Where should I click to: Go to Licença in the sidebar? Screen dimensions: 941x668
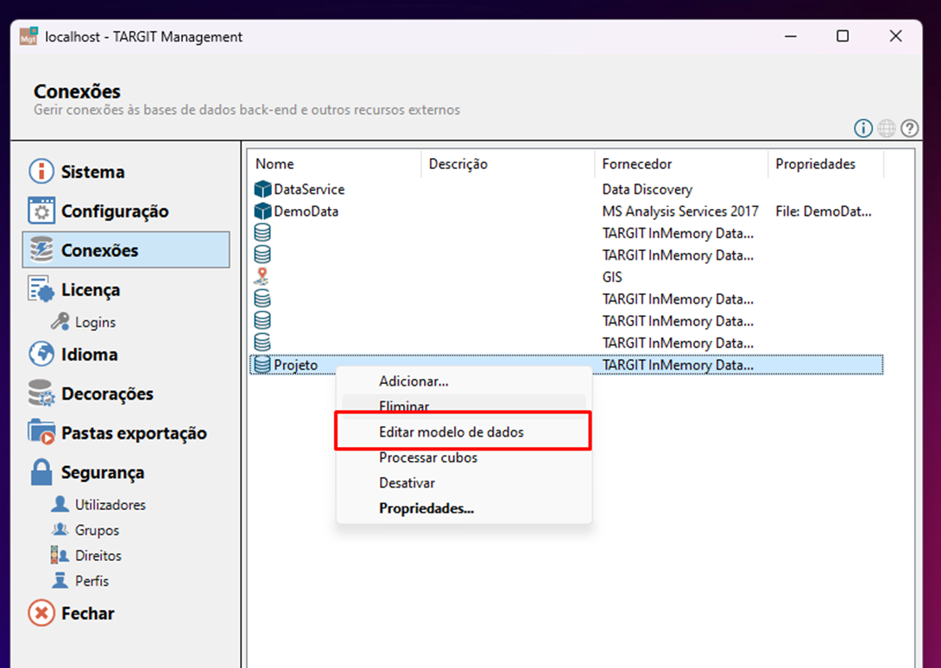91,290
